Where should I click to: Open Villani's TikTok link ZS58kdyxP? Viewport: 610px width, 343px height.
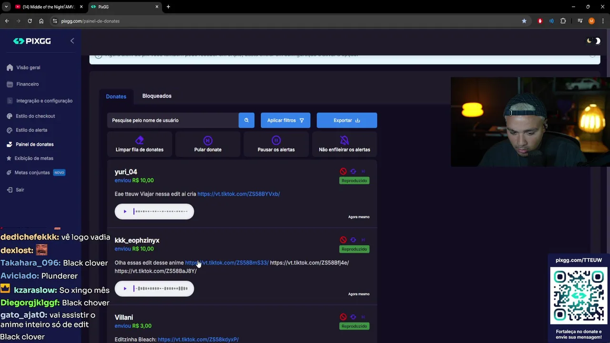click(x=198, y=340)
